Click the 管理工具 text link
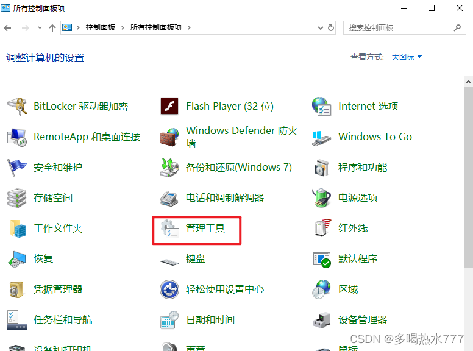 pyautogui.click(x=205, y=229)
